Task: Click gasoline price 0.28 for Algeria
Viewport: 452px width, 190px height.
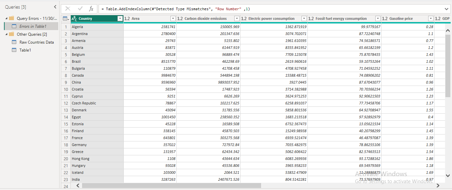Action: [x=430, y=27]
